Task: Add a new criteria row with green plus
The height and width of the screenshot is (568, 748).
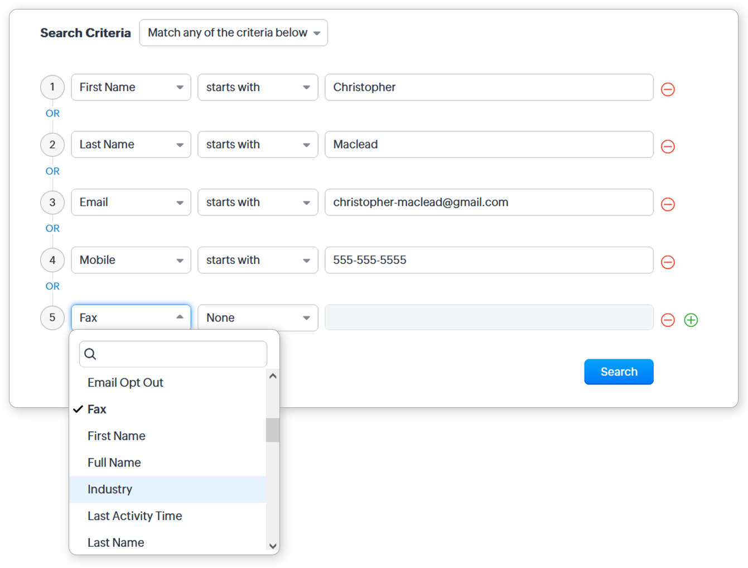Action: click(691, 320)
